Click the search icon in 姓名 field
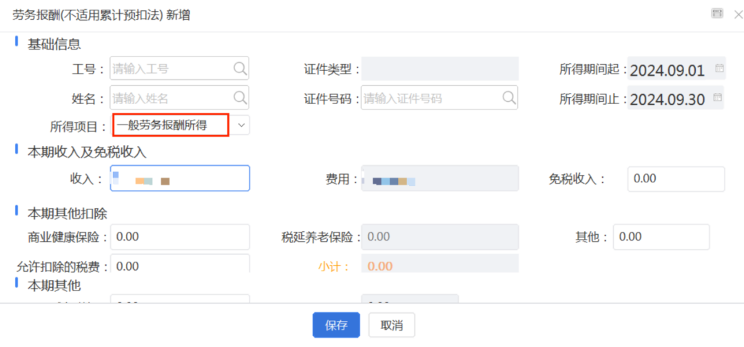744x347 pixels. pyautogui.click(x=240, y=98)
